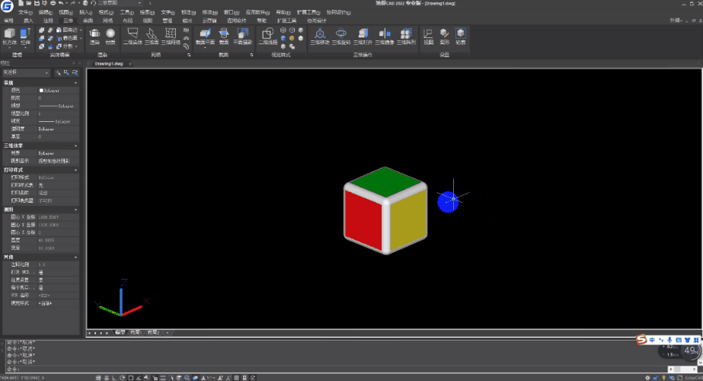Click the ByLayer color swatch property
Image resolution: width=703 pixels, height=381 pixels.
[x=41, y=91]
